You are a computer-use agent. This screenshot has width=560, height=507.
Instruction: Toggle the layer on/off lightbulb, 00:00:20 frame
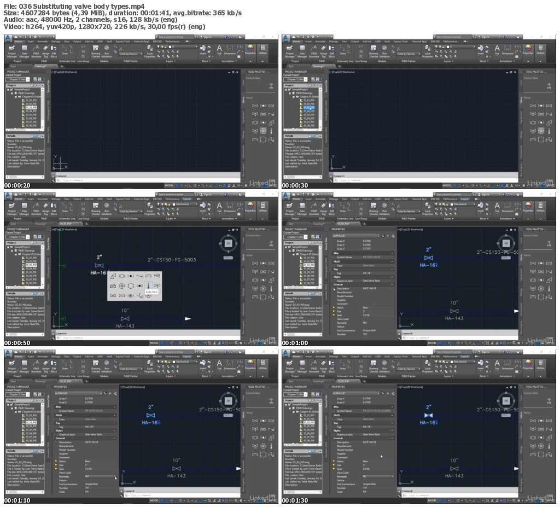(159, 47)
